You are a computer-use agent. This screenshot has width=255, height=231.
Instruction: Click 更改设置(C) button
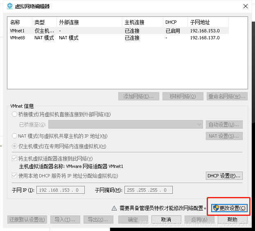229,208
